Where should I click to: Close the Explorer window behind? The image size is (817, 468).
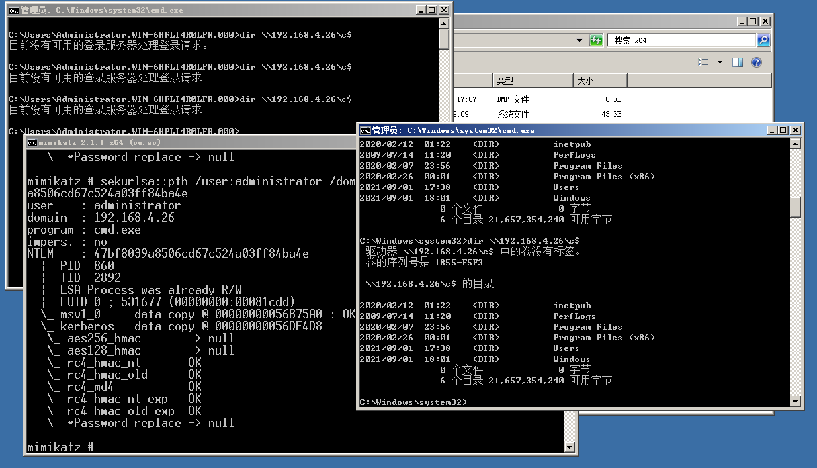[765, 21]
